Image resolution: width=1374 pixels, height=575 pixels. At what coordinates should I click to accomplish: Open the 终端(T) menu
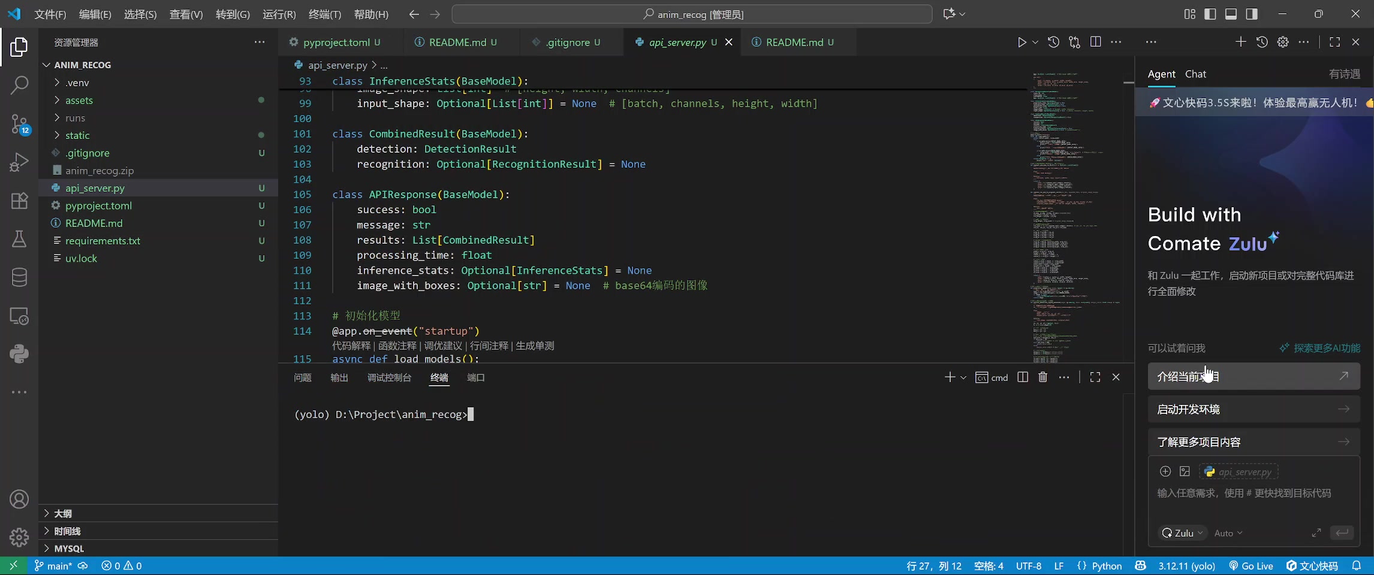(x=325, y=14)
